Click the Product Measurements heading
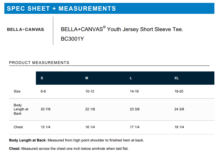 [39, 63]
